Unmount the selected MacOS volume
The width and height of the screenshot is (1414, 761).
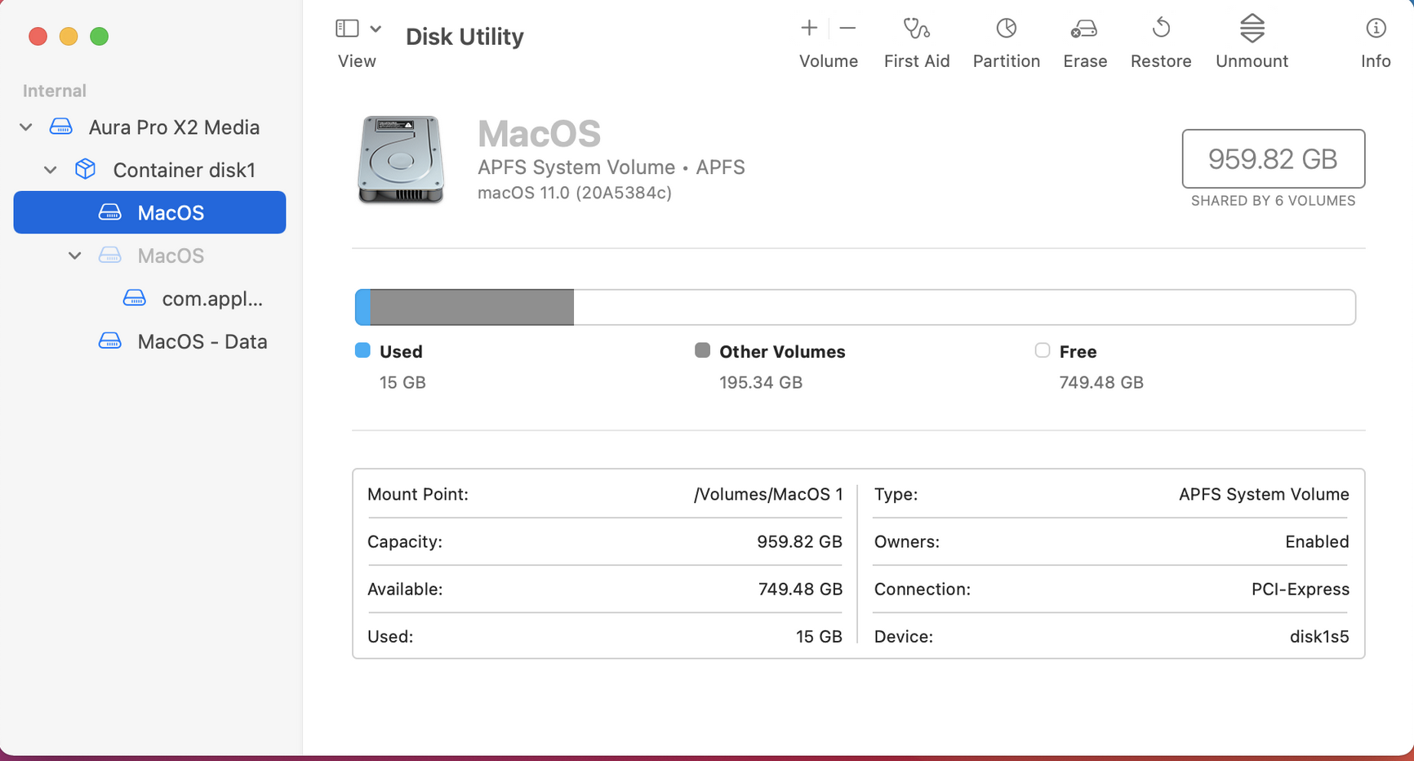[x=1252, y=29]
